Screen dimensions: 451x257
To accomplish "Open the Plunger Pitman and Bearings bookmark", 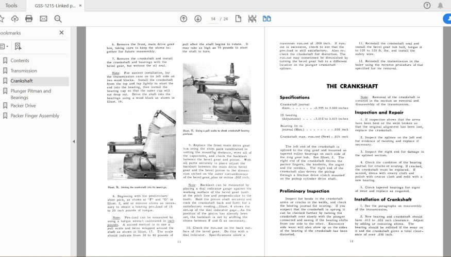I will [30, 94].
